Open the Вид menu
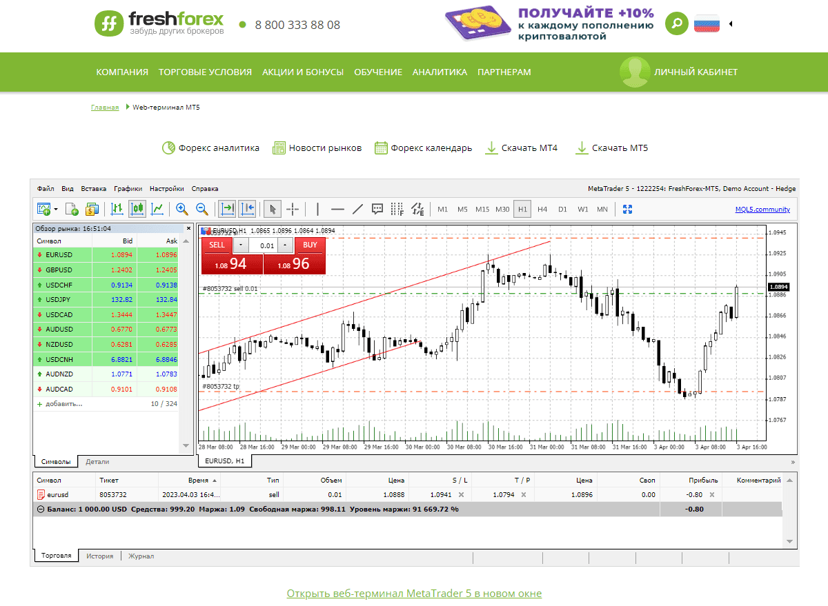Image resolution: width=828 pixels, height=606 pixels. [68, 188]
